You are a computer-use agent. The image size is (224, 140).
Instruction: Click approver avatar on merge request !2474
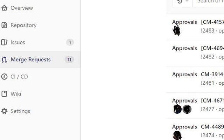click(177, 135)
